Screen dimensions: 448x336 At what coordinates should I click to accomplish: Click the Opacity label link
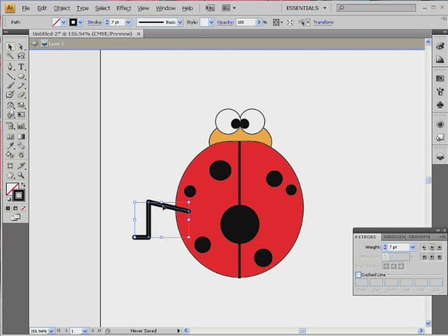225,22
